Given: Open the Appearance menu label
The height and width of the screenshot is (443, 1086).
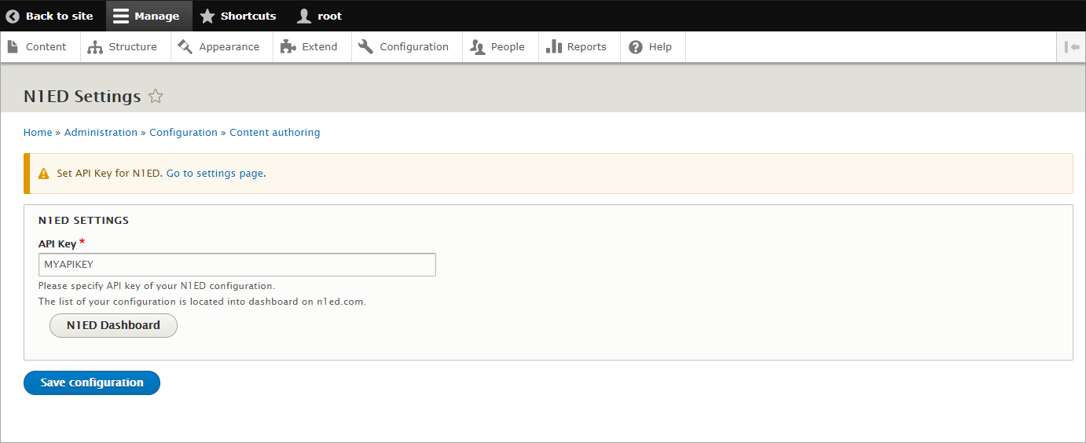Looking at the screenshot, I should (x=229, y=47).
